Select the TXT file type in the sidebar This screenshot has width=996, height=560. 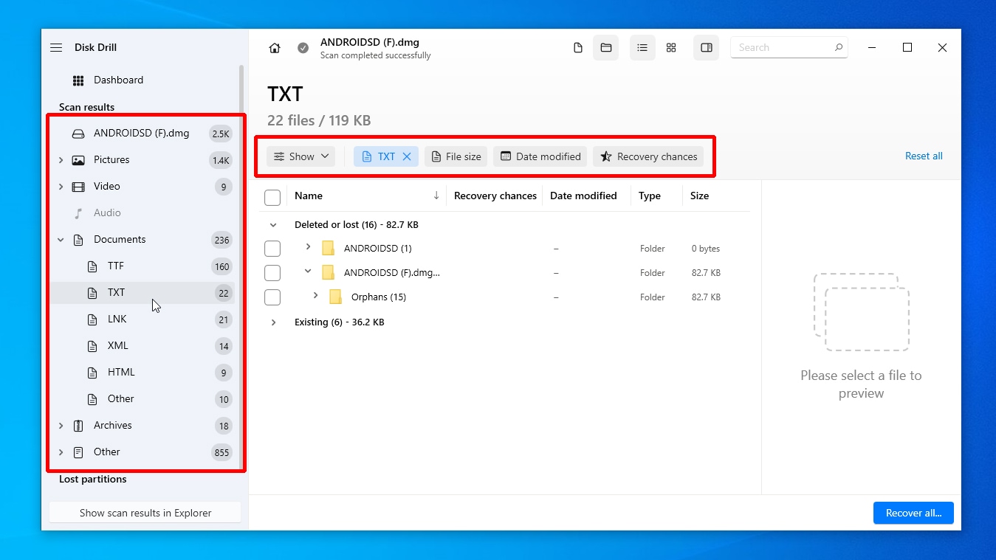pos(142,293)
